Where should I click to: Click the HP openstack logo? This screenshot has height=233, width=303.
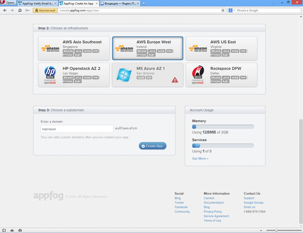50,75
